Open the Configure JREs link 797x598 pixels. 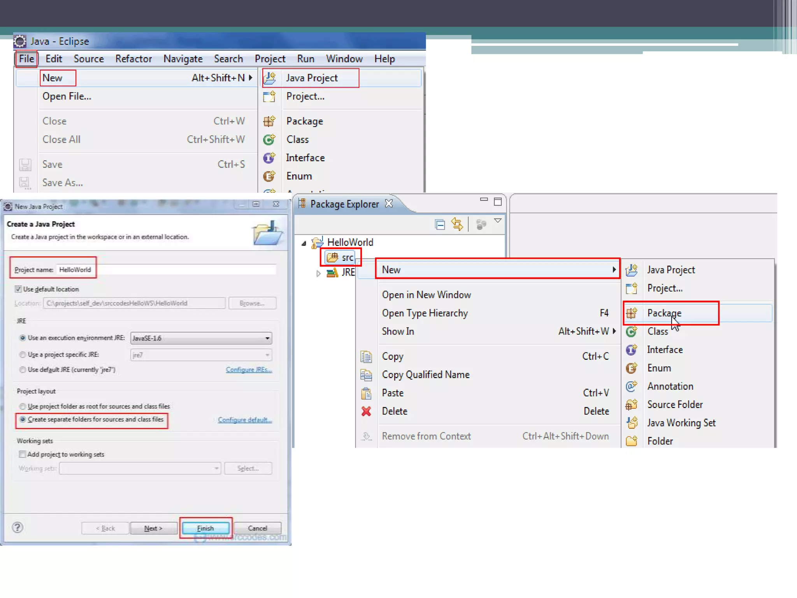pyautogui.click(x=249, y=369)
